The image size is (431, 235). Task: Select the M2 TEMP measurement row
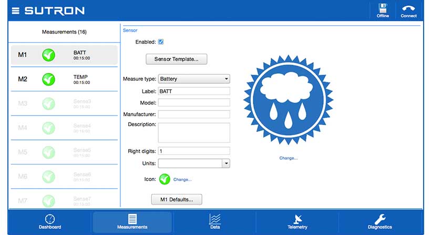point(64,79)
